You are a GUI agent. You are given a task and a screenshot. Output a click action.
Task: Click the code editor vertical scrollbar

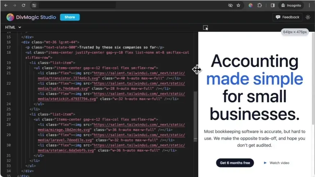pyautogui.click(x=195, y=116)
